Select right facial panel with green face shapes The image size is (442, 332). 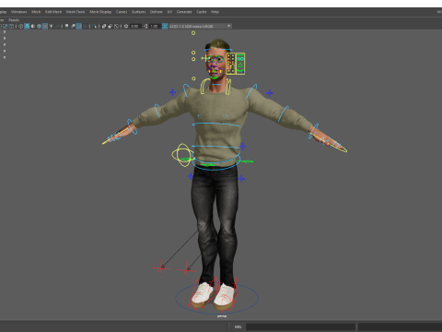pyautogui.click(x=240, y=64)
